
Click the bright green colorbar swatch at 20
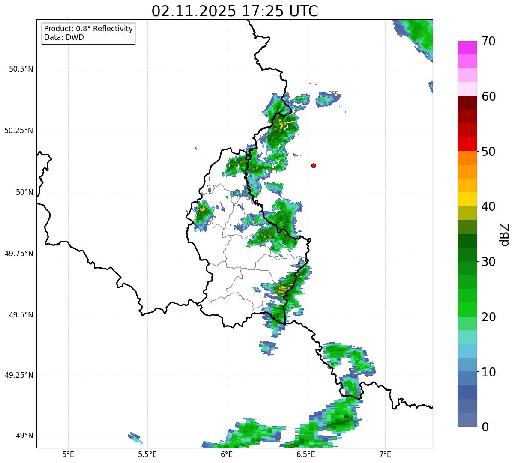coord(467,310)
